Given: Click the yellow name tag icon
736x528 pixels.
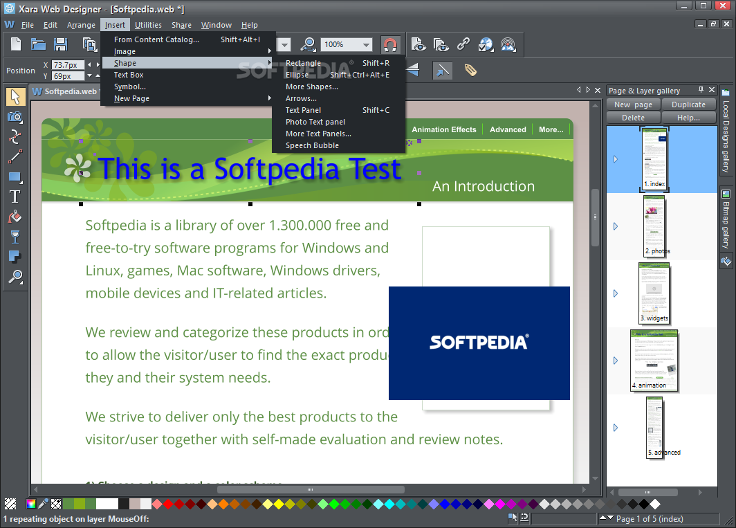Looking at the screenshot, I should (x=470, y=71).
